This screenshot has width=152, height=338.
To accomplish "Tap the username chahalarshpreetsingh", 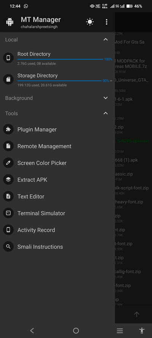I will pyautogui.click(x=39, y=27).
